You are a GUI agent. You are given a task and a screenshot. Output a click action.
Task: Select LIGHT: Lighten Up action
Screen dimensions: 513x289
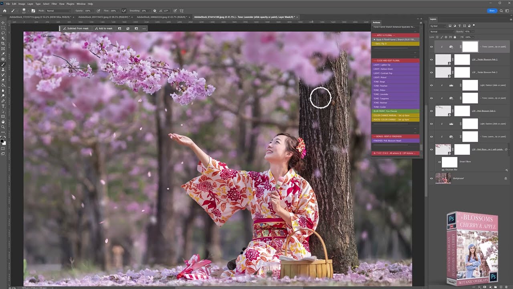coord(396,65)
